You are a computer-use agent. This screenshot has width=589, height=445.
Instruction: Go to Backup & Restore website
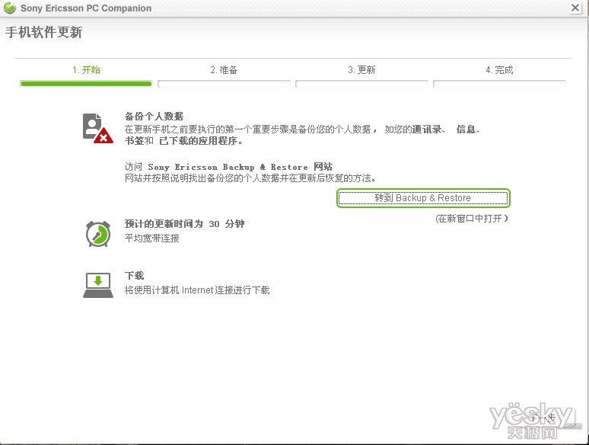coord(423,198)
